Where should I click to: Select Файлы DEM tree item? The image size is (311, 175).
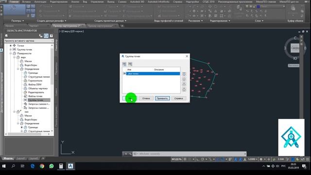tap(35, 85)
